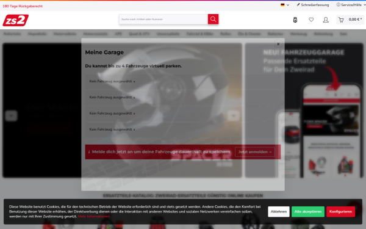
Task: Expand the Service/Hilfe dropdown
Action: point(351,5)
